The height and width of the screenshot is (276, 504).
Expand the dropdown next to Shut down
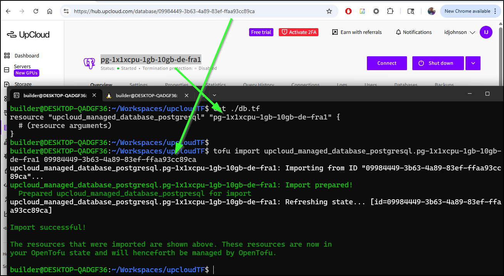[x=473, y=63]
